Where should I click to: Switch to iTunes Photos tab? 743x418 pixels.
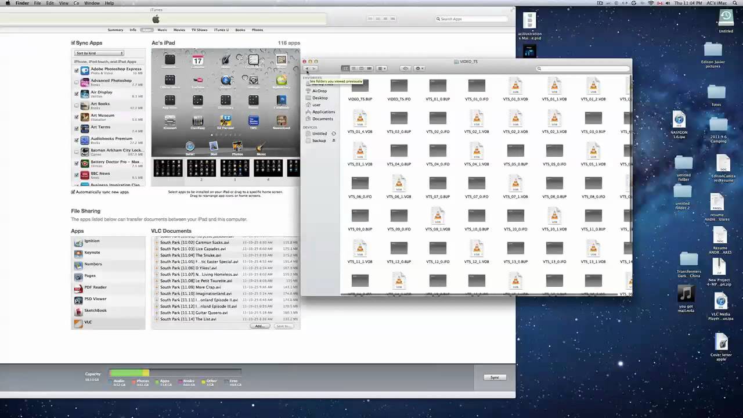(x=257, y=30)
